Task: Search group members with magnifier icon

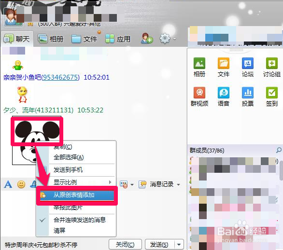Action: point(279,150)
